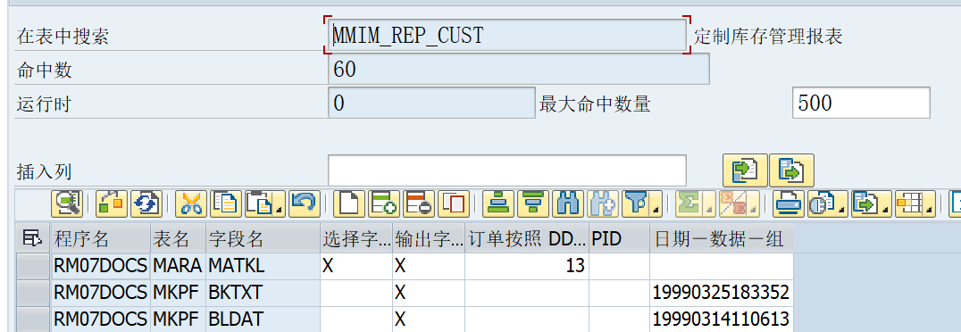The width and height of the screenshot is (961, 332).
Task: Click the 表名 column header
Action: coord(178,239)
